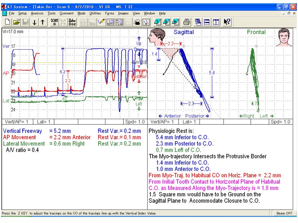Screen dimensions: 298x223
Task: Open the Images menu
Action: pyautogui.click(x=123, y=13)
